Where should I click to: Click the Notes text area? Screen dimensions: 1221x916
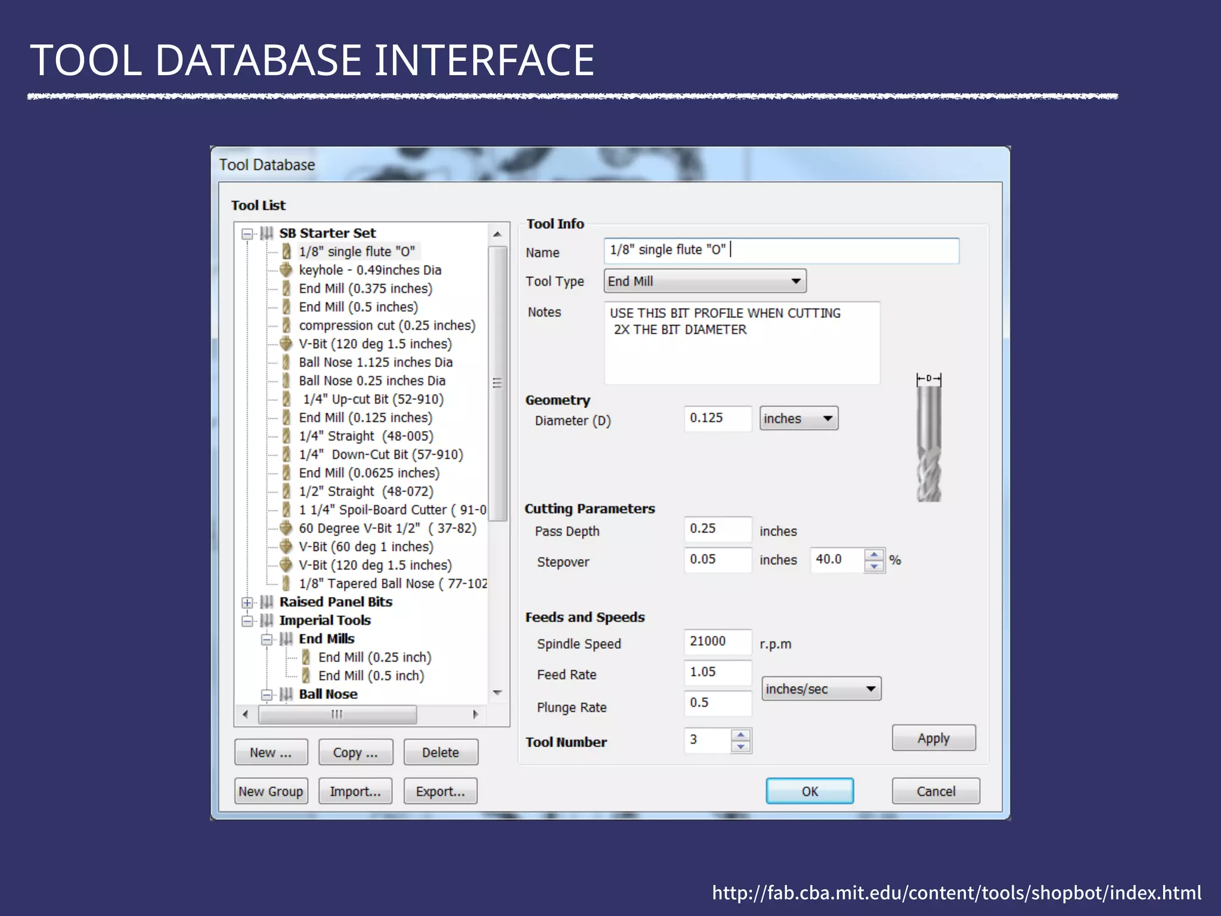point(742,343)
